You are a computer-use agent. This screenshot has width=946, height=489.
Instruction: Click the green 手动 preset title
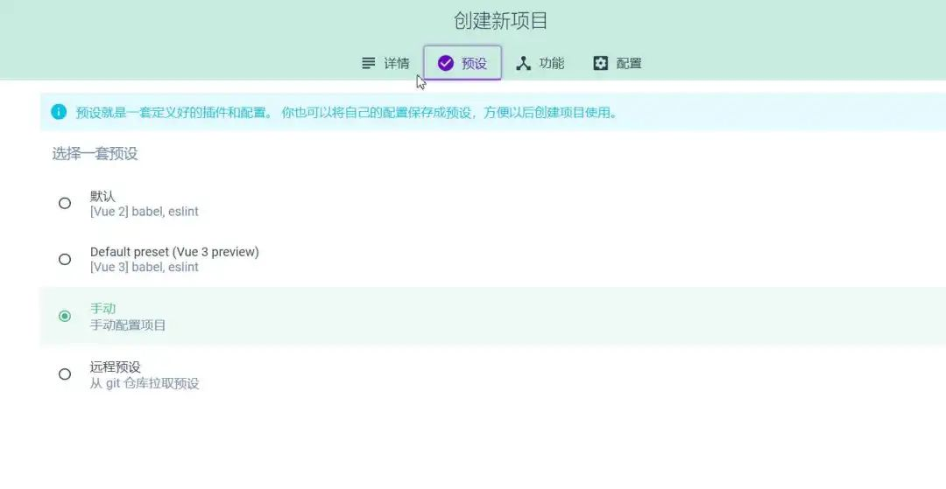(x=102, y=308)
